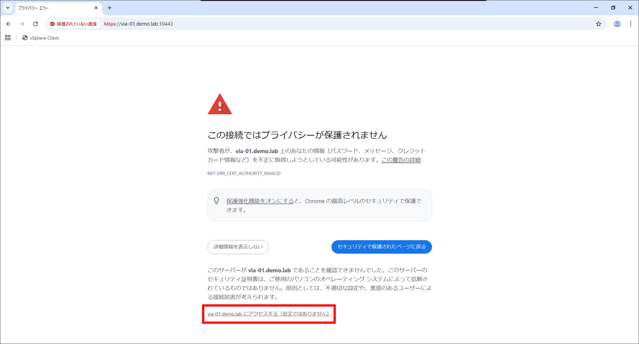Viewport: 639px width, 344px height.
Task: Navigate back with the arrow icon
Action: pos(8,24)
